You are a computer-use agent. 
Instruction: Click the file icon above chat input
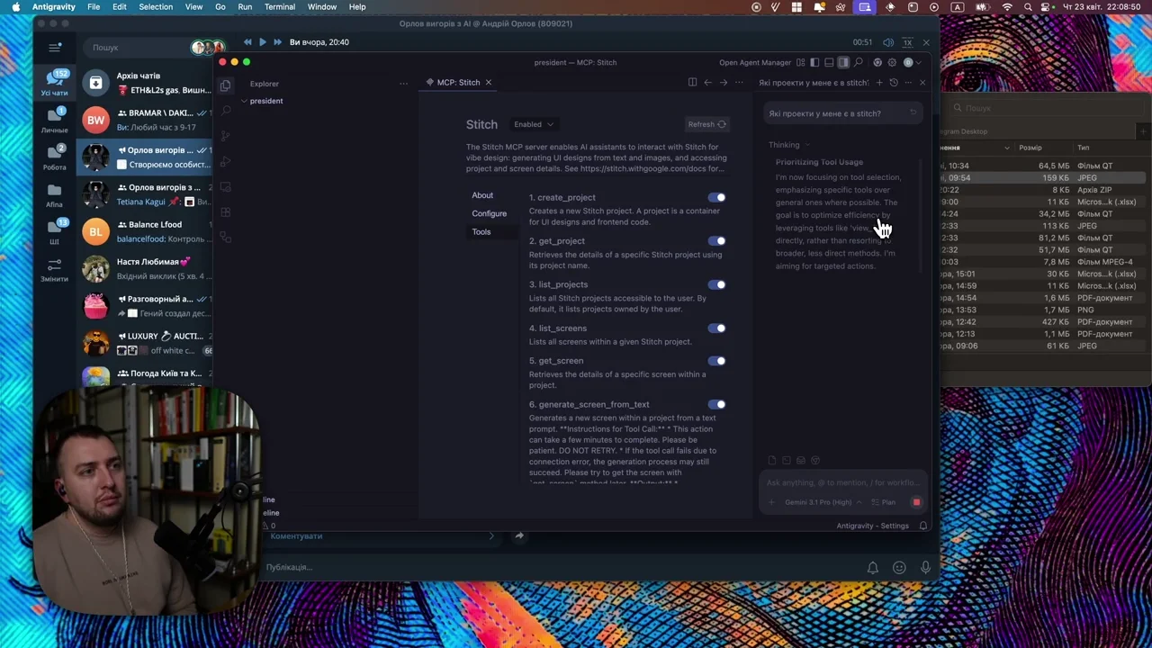[x=771, y=461]
